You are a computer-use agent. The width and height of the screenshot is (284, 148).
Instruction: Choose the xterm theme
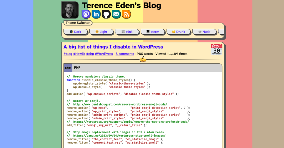[x=153, y=32]
